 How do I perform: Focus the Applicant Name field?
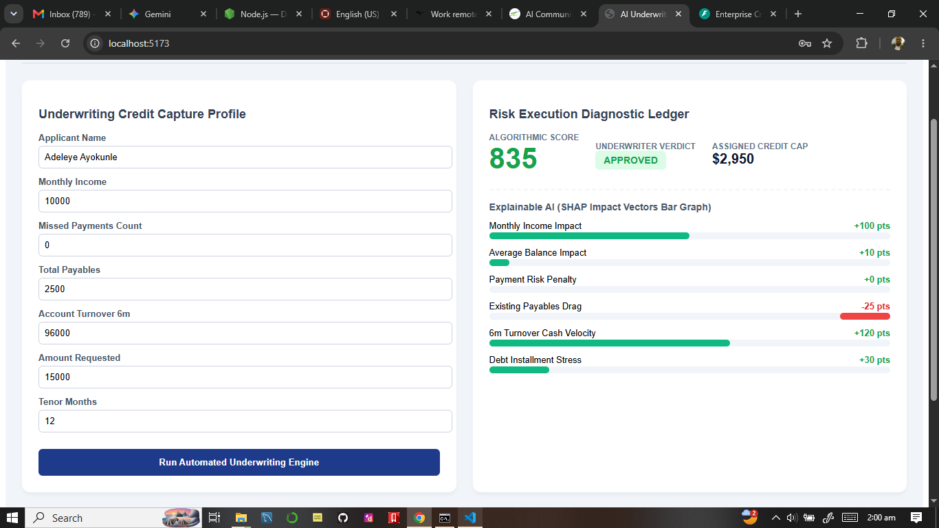point(245,157)
